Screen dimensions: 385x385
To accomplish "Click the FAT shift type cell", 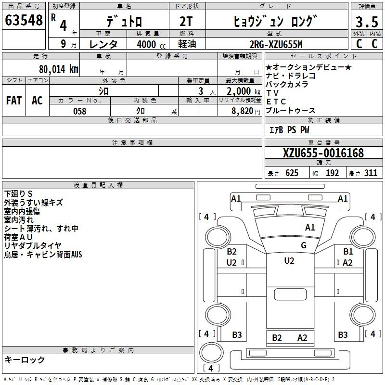I will click(13, 101).
